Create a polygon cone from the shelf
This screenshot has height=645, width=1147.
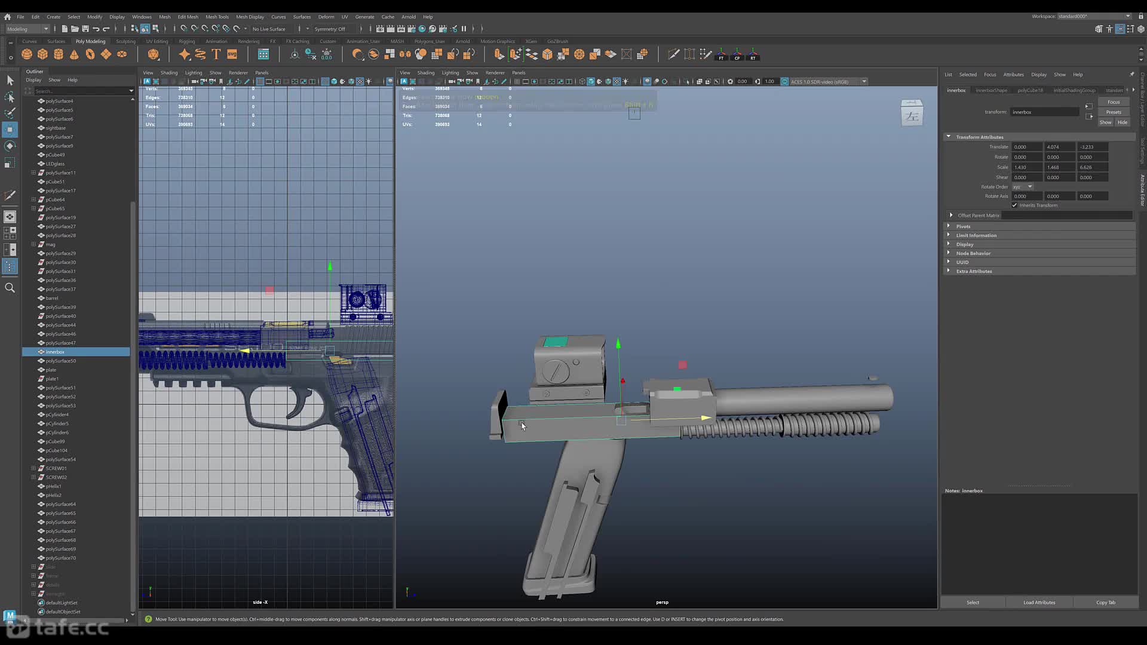[74, 54]
